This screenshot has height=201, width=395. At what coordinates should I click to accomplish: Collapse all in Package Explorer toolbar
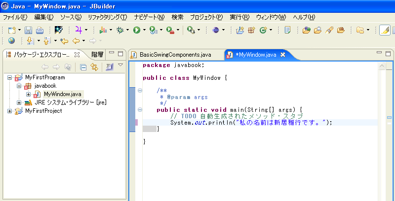[x=83, y=67]
